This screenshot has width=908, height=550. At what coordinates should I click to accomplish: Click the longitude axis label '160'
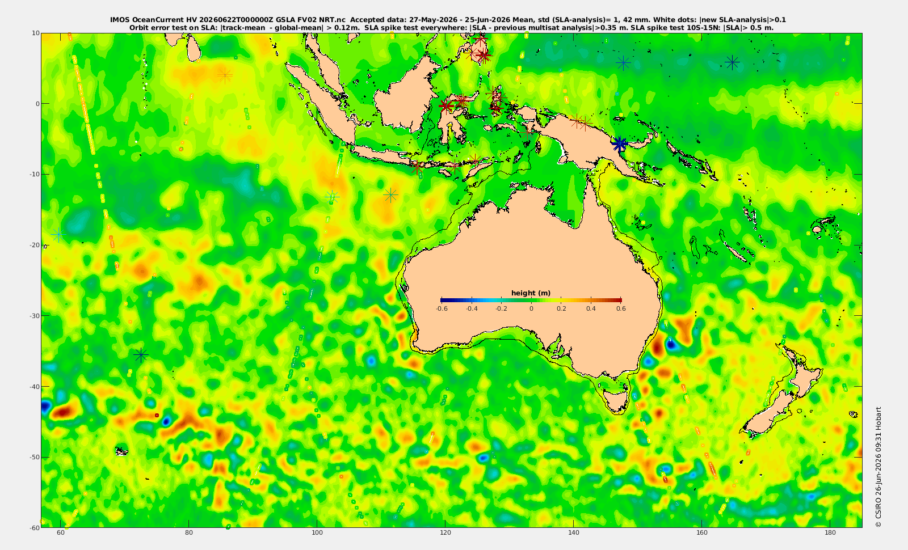[702, 532]
